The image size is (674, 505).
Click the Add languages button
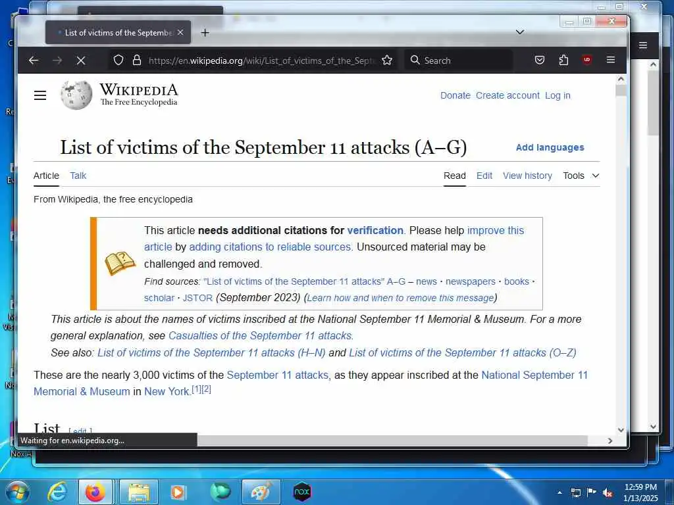(x=550, y=147)
